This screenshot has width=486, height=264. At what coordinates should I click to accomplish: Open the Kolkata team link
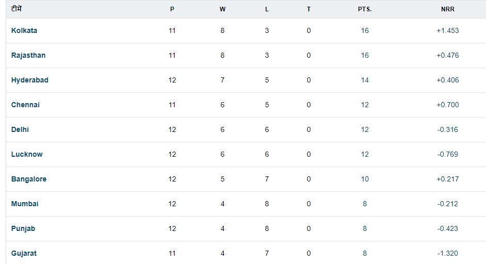pos(24,30)
